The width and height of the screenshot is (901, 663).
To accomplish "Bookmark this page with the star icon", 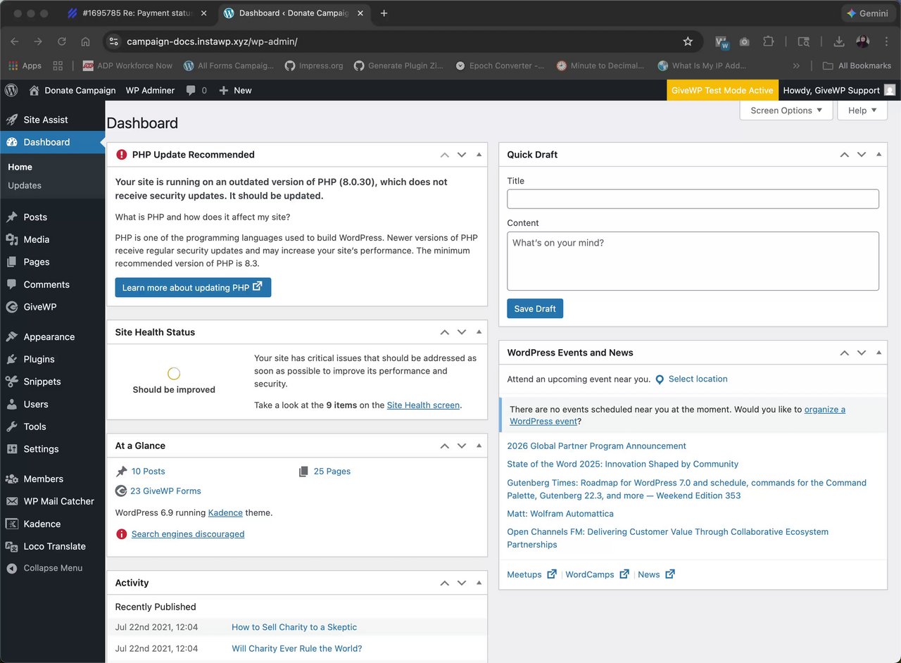I will tap(688, 42).
